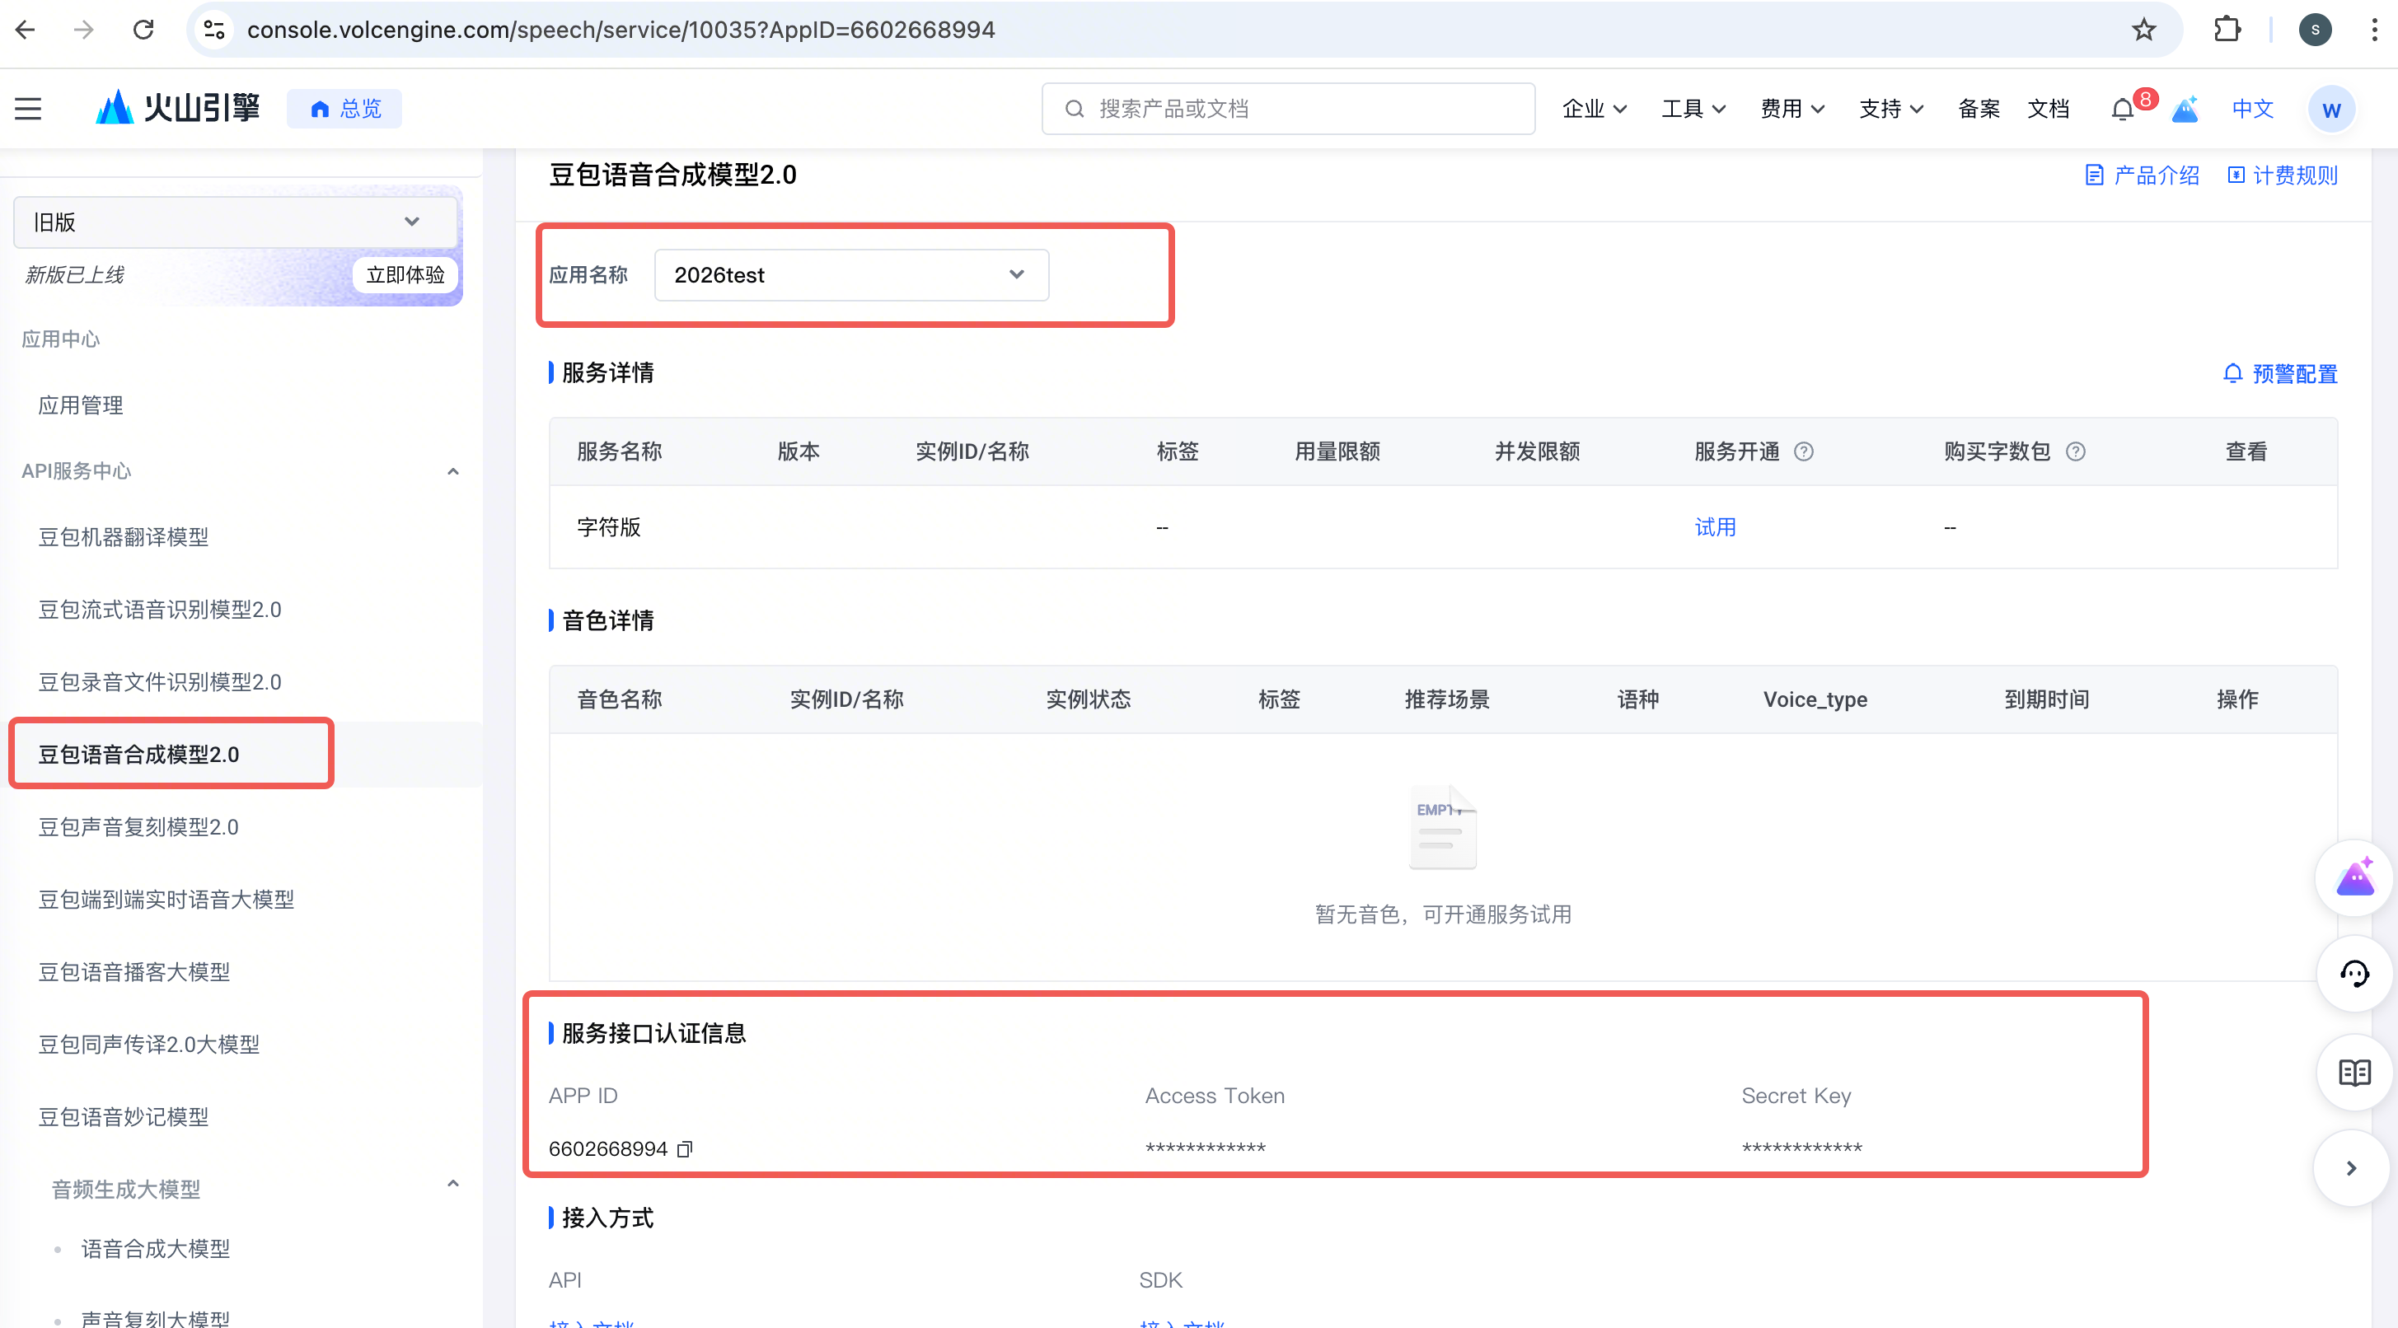Click the 到期时间 column header

click(x=2046, y=699)
